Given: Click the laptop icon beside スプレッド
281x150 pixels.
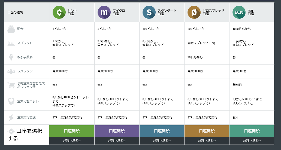Looking at the screenshot, I should tap(11, 43).
